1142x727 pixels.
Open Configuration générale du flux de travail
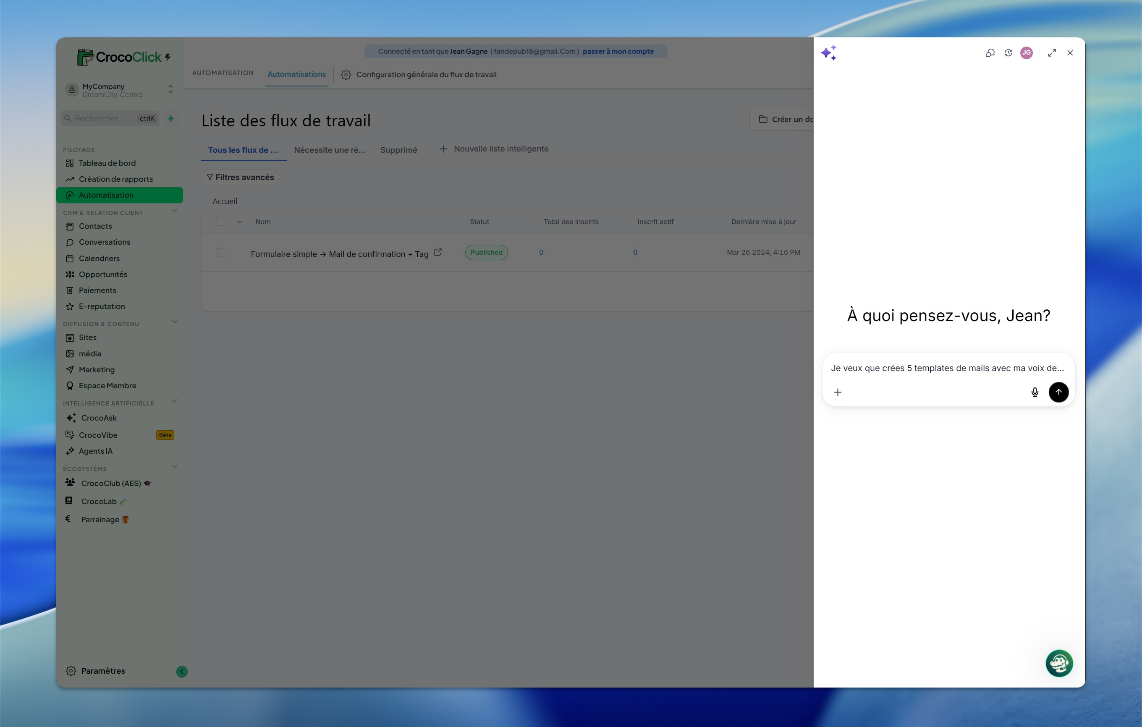pos(419,75)
